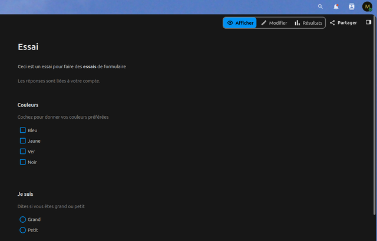Click the Essai form title

tap(28, 47)
